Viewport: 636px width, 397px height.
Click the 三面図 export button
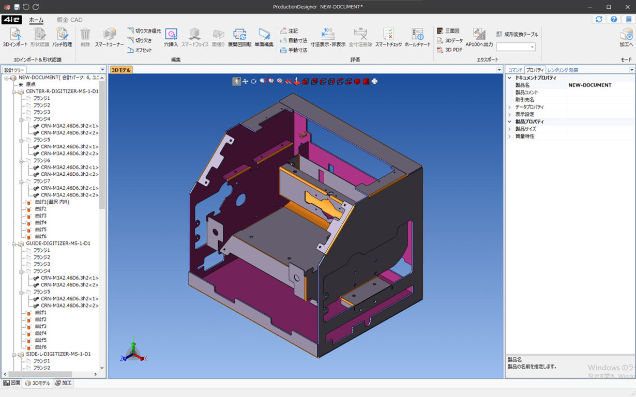448,31
